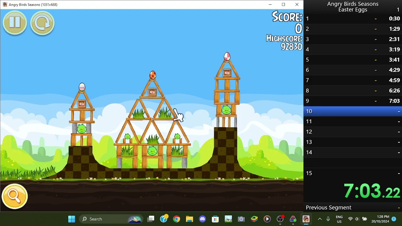Screen dimensions: 402x226
Task: Switch to OBS Studio in the taskbar
Action: [x=280, y=219]
